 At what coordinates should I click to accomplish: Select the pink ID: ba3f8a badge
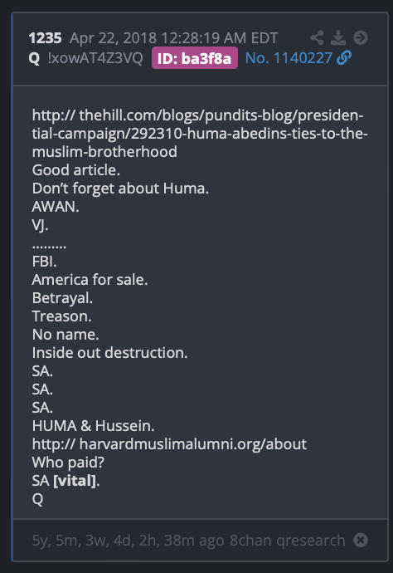coord(195,58)
